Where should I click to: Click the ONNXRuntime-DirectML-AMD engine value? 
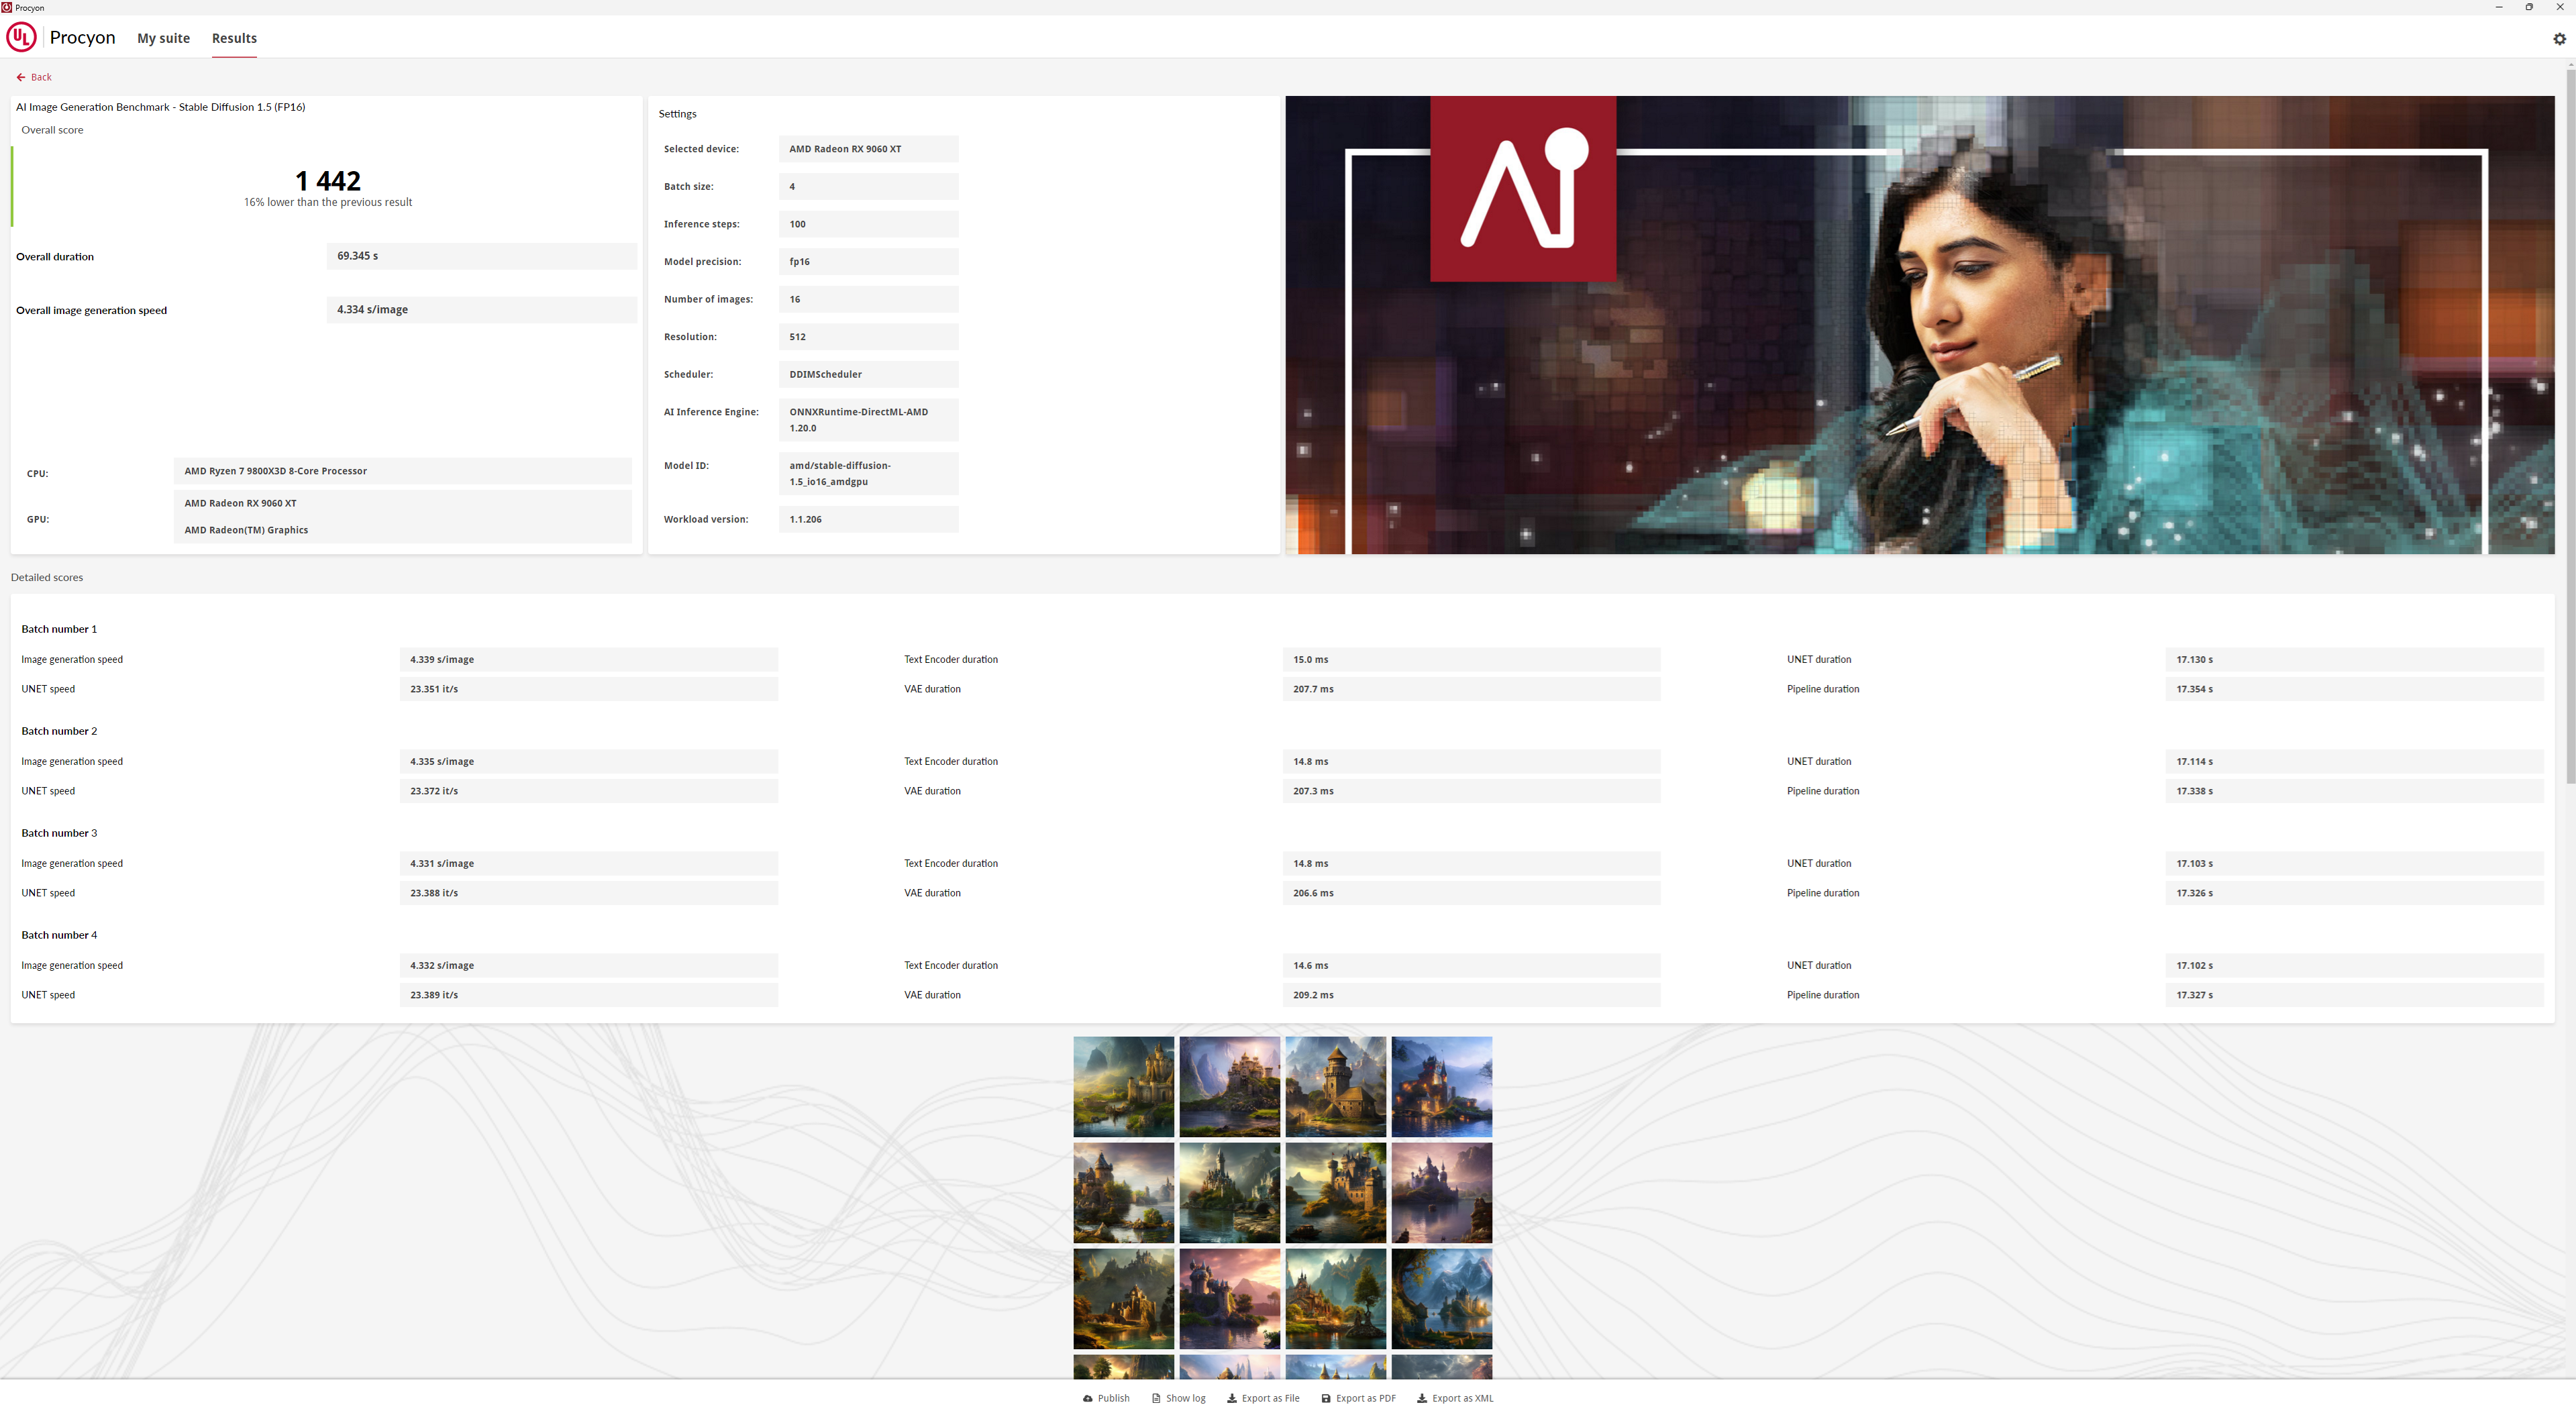click(x=868, y=420)
